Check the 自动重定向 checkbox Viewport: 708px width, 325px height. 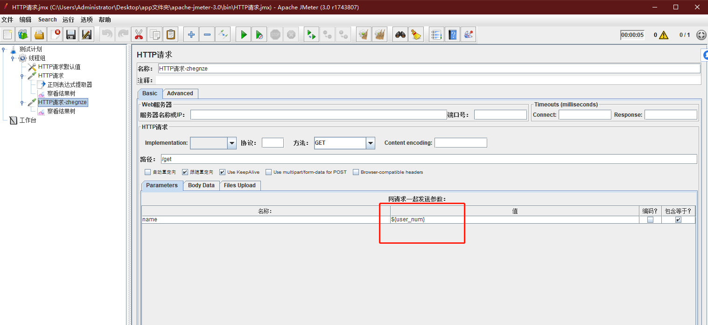tap(148, 172)
